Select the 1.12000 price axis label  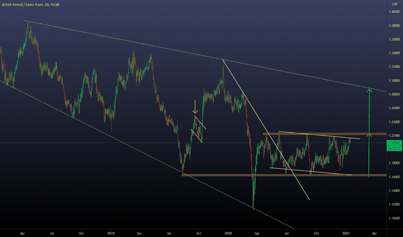pyautogui.click(x=394, y=204)
